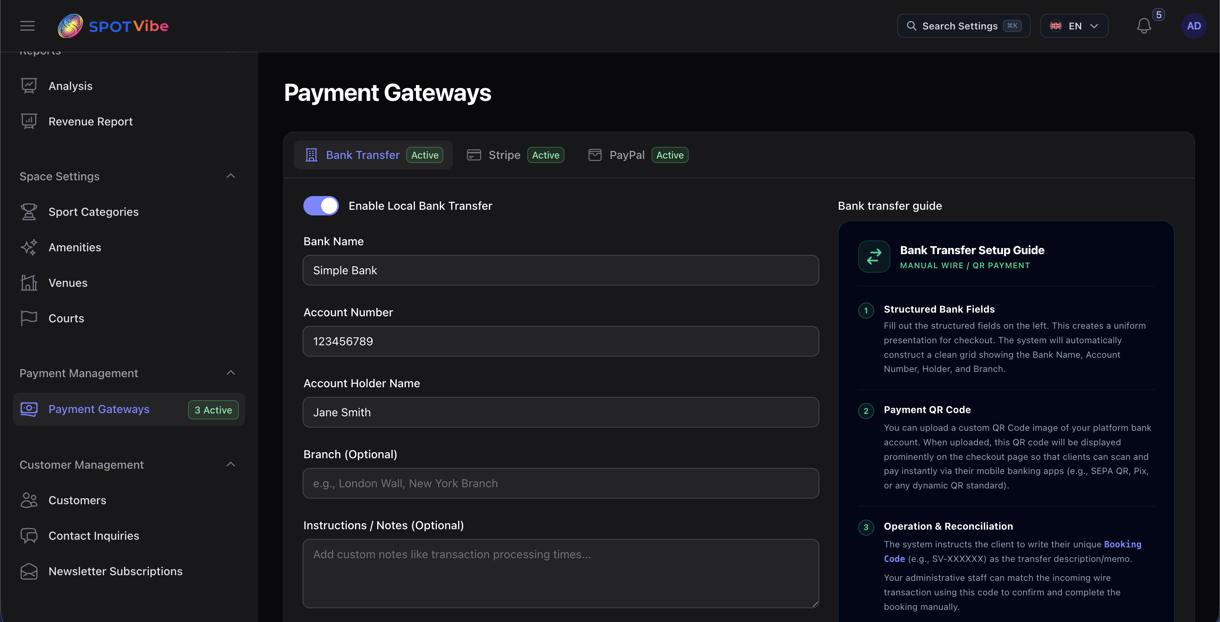Open the EN language dropdown

click(x=1074, y=26)
